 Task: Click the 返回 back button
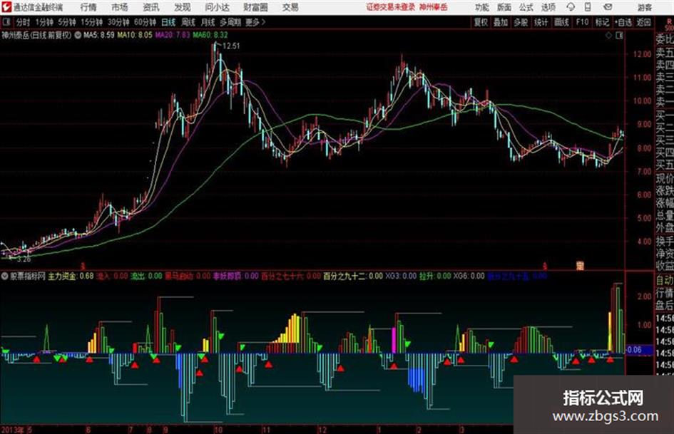pos(644,22)
